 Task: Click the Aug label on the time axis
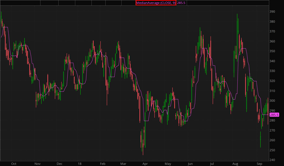tap(235, 164)
